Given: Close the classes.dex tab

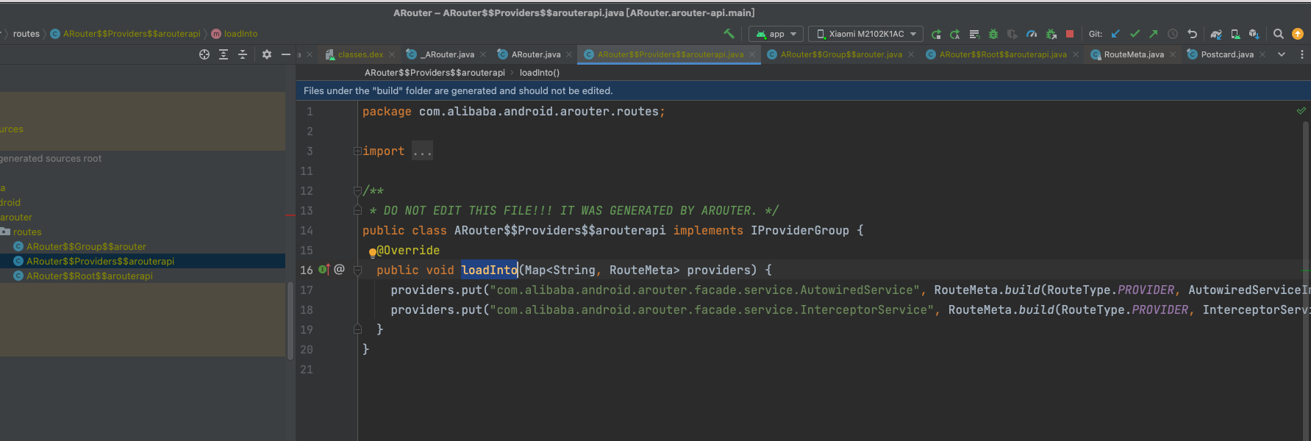Looking at the screenshot, I should point(392,54).
